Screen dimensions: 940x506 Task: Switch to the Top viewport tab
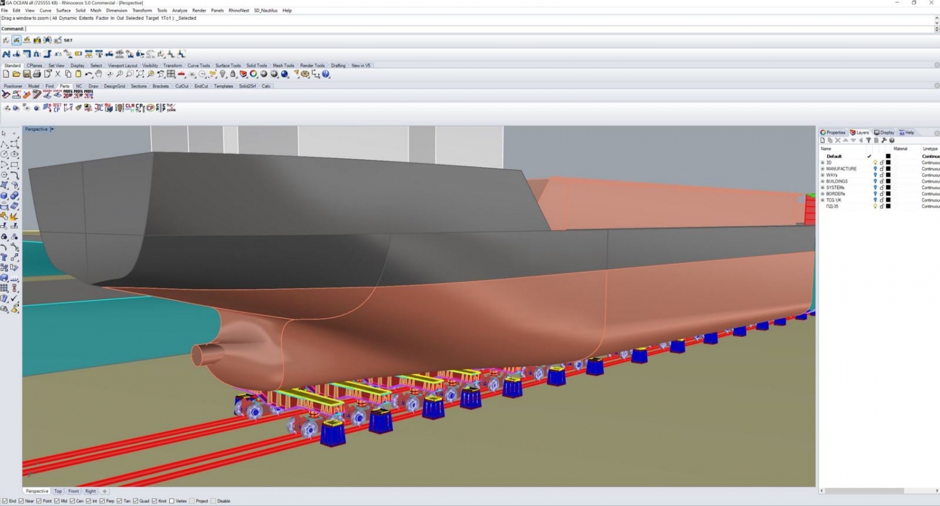point(58,491)
